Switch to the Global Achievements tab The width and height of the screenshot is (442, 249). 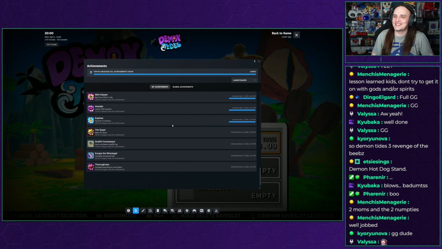pos(183,87)
